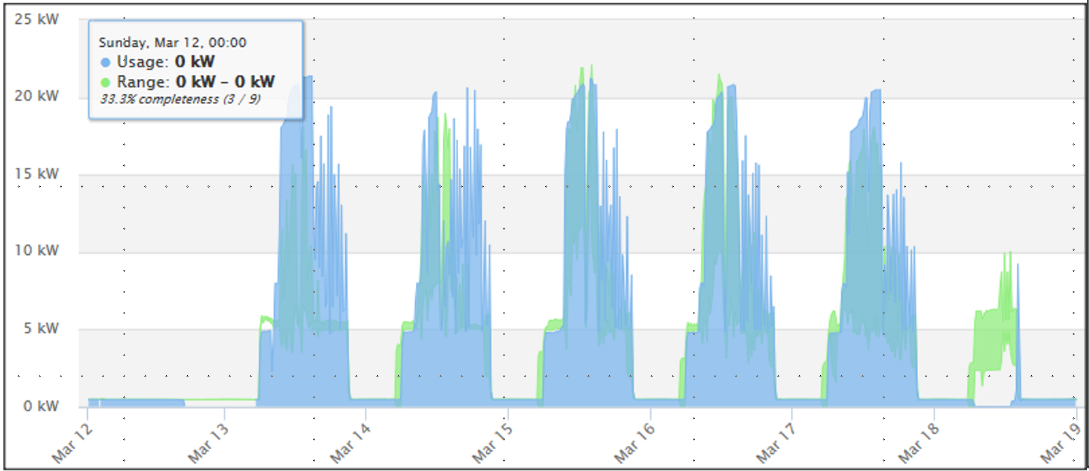Viewport: 1089px width, 471px height.
Task: Click the Mar 19 x-axis label
Action: pyautogui.click(x=1061, y=442)
